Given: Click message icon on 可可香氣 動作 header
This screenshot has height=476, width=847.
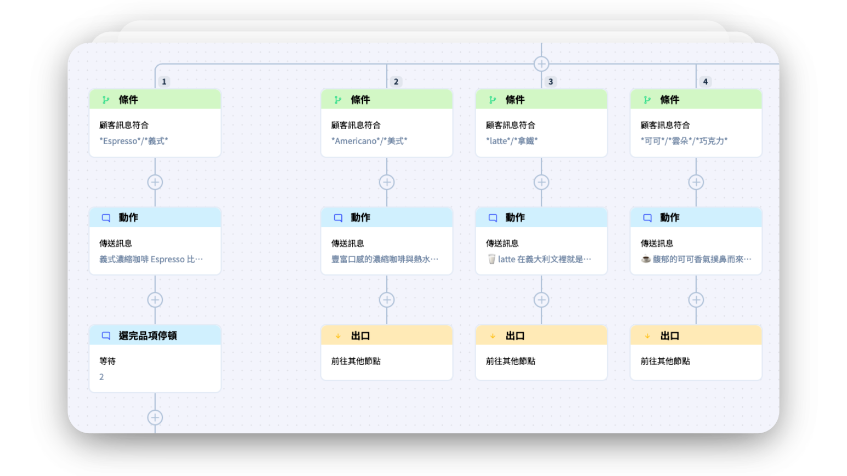Looking at the screenshot, I should point(647,218).
